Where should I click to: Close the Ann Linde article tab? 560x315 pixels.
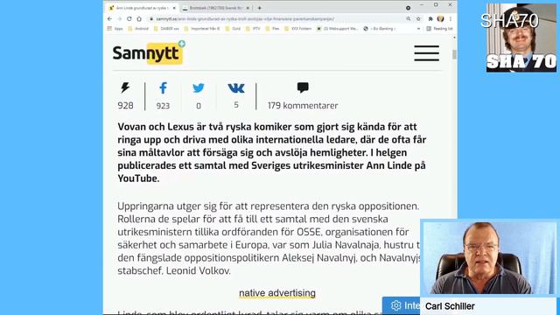[x=174, y=8]
